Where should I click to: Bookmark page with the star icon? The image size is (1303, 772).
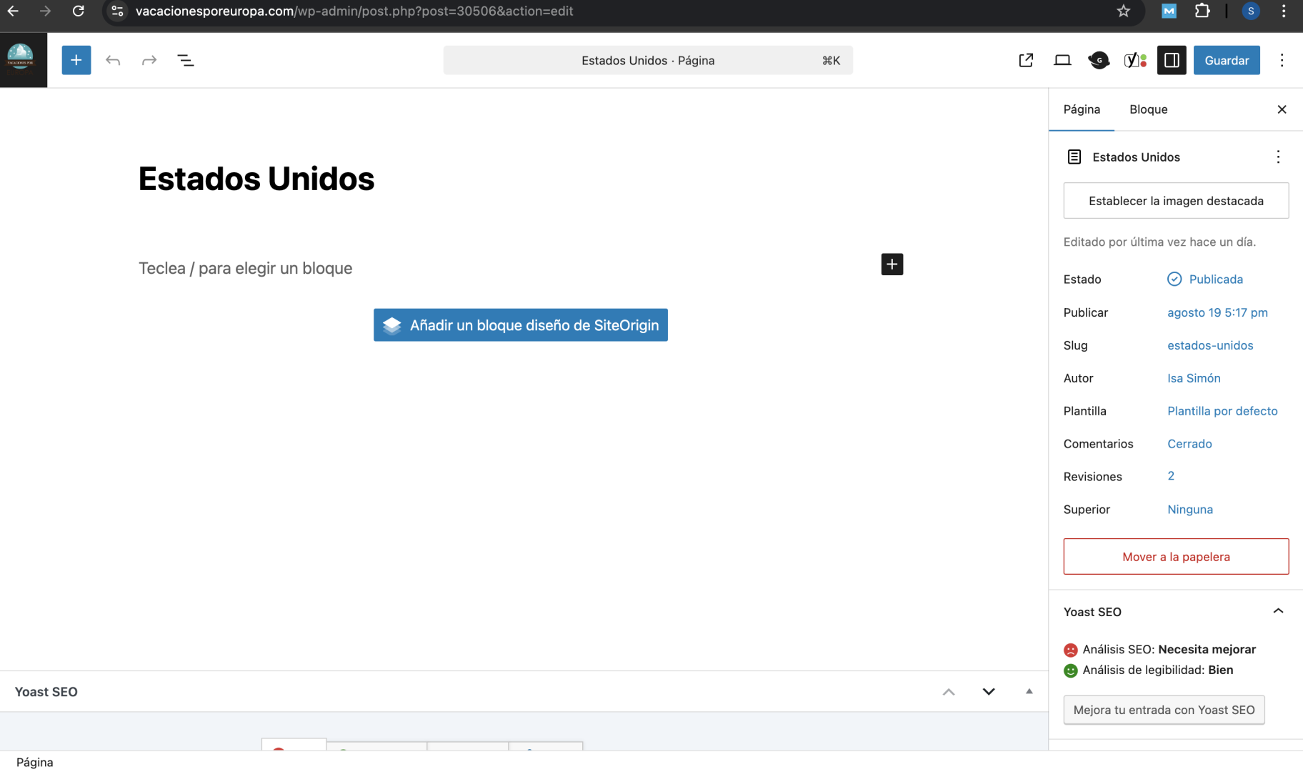(x=1124, y=11)
